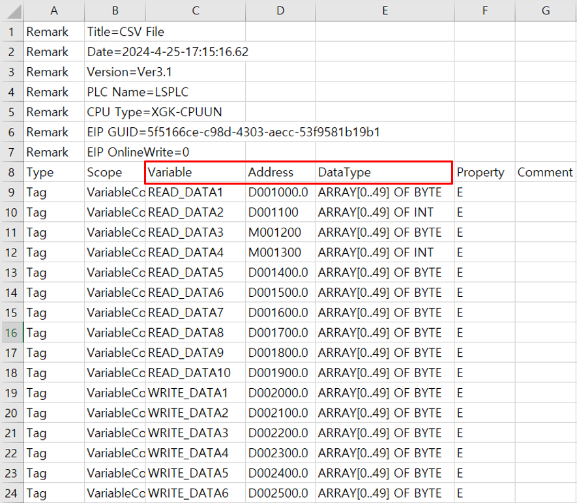
Task: Select the cell containing D001400.0
Action: [280, 272]
